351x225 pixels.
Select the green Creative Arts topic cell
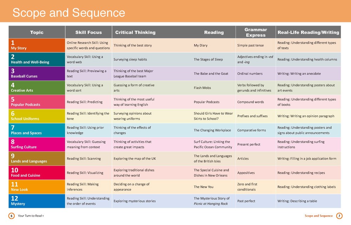point(37,88)
